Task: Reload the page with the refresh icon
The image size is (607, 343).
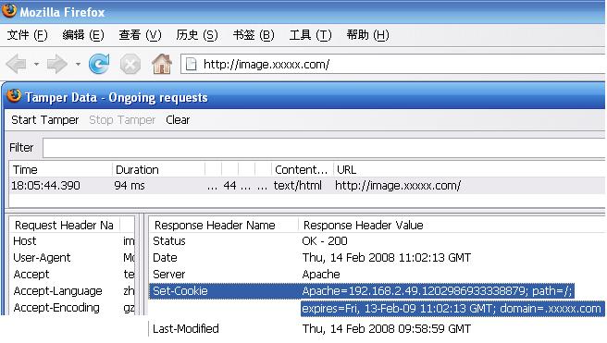Action: pos(99,64)
